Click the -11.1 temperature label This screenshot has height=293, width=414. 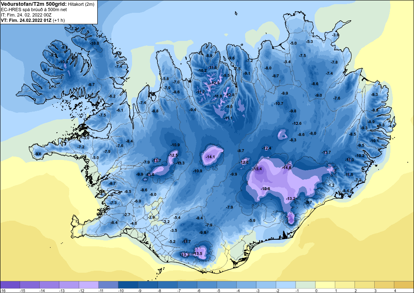point(228,118)
